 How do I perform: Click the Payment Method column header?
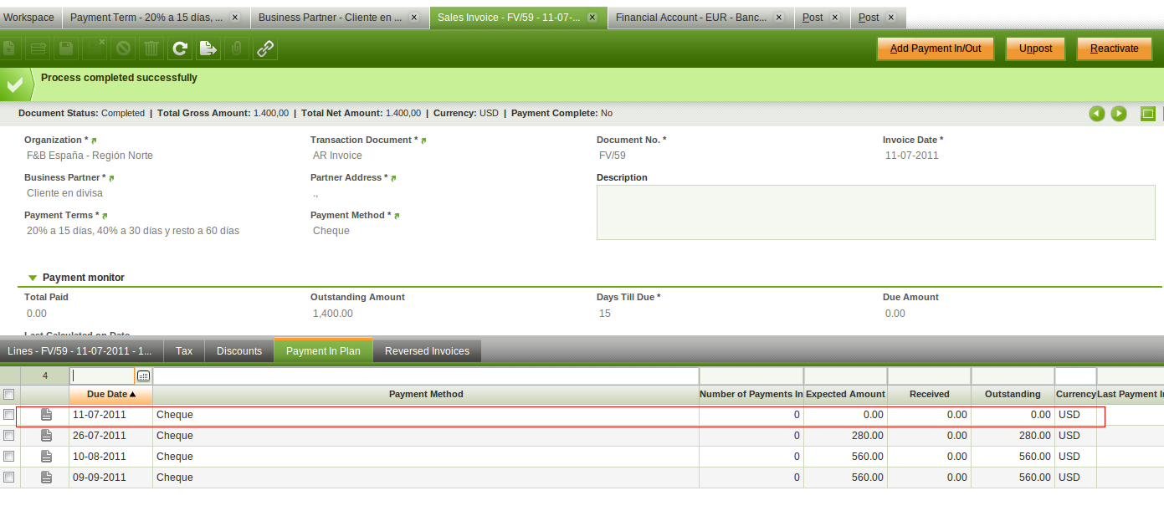(426, 394)
